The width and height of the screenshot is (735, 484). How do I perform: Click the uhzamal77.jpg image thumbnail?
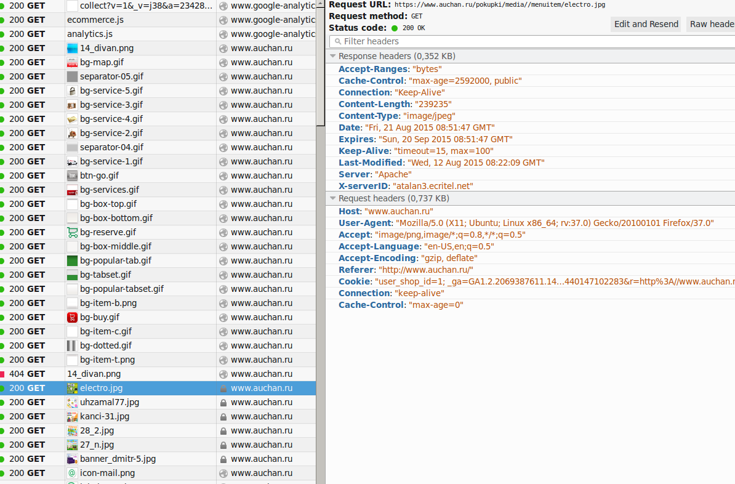(72, 402)
